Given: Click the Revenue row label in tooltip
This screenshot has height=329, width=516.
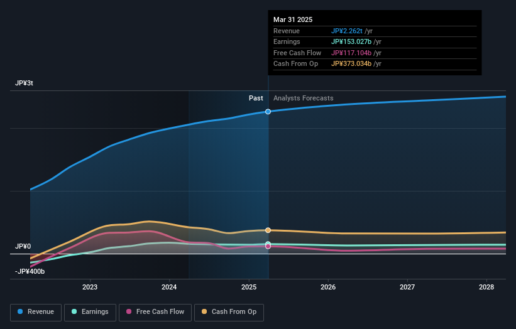Looking at the screenshot, I should pos(287,31).
